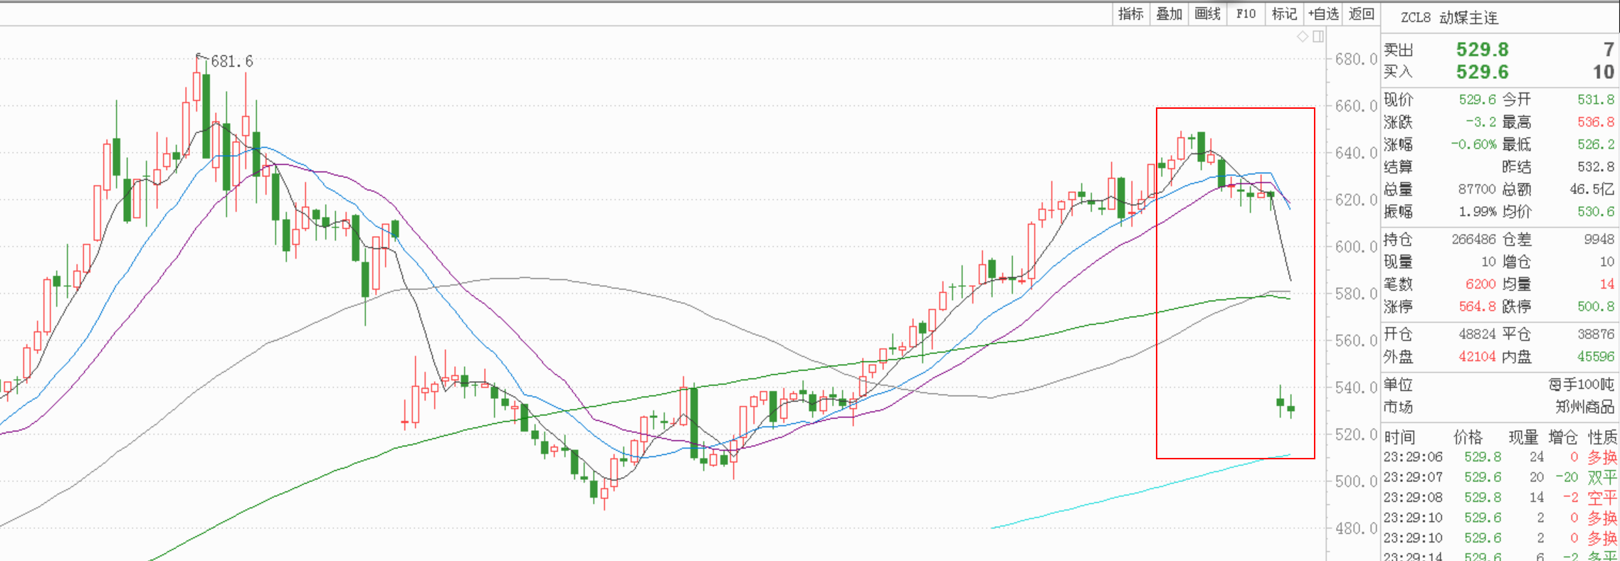The height and width of the screenshot is (561, 1620).
Task: Click the 空平 trade type entry
Action: point(1602,498)
